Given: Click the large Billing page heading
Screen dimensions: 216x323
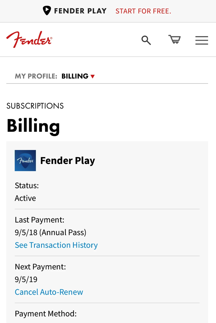Looking at the screenshot, I should [x=33, y=126].
